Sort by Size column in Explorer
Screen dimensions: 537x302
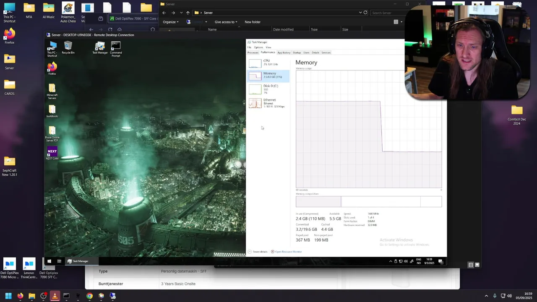pos(345,29)
